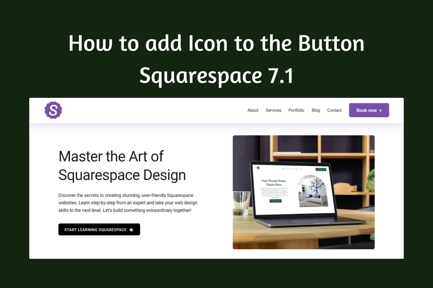
Task: Click the Book now button
Action: tap(369, 110)
